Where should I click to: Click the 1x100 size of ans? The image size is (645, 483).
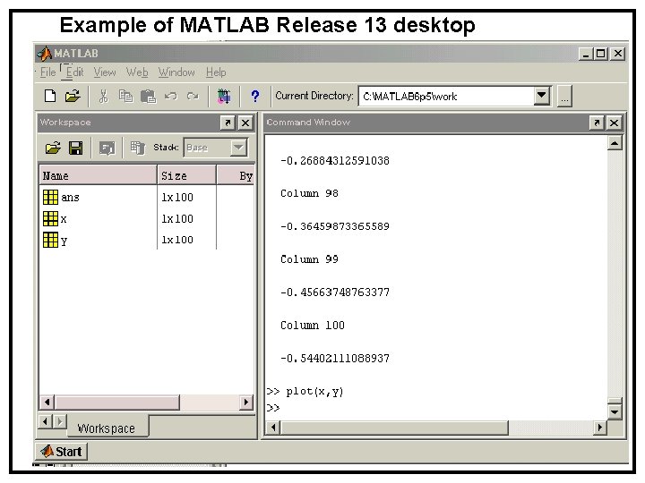pyautogui.click(x=177, y=197)
